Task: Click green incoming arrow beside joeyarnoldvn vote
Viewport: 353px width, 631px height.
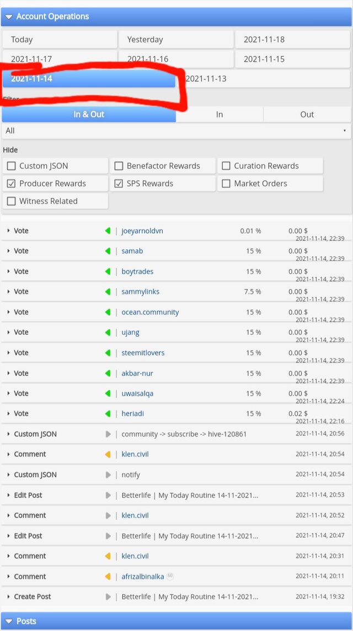Action: 108,231
